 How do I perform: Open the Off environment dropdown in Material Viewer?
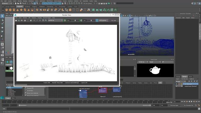(167, 62)
